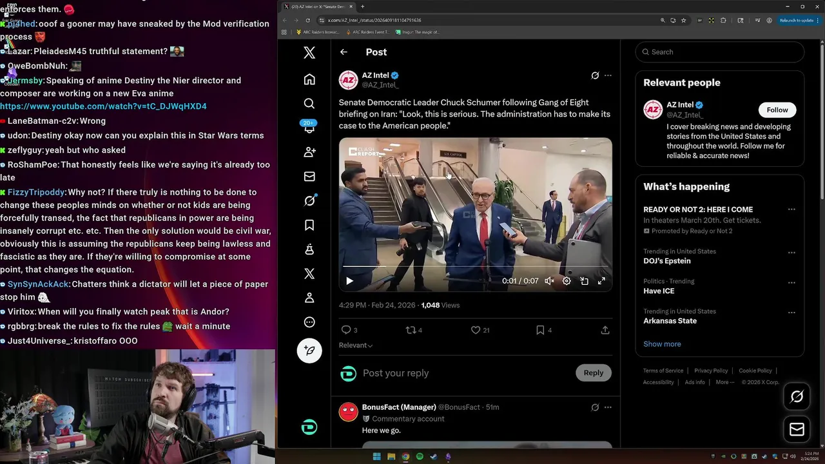Open the X logo home link
The height and width of the screenshot is (464, 825).
coord(309,53)
